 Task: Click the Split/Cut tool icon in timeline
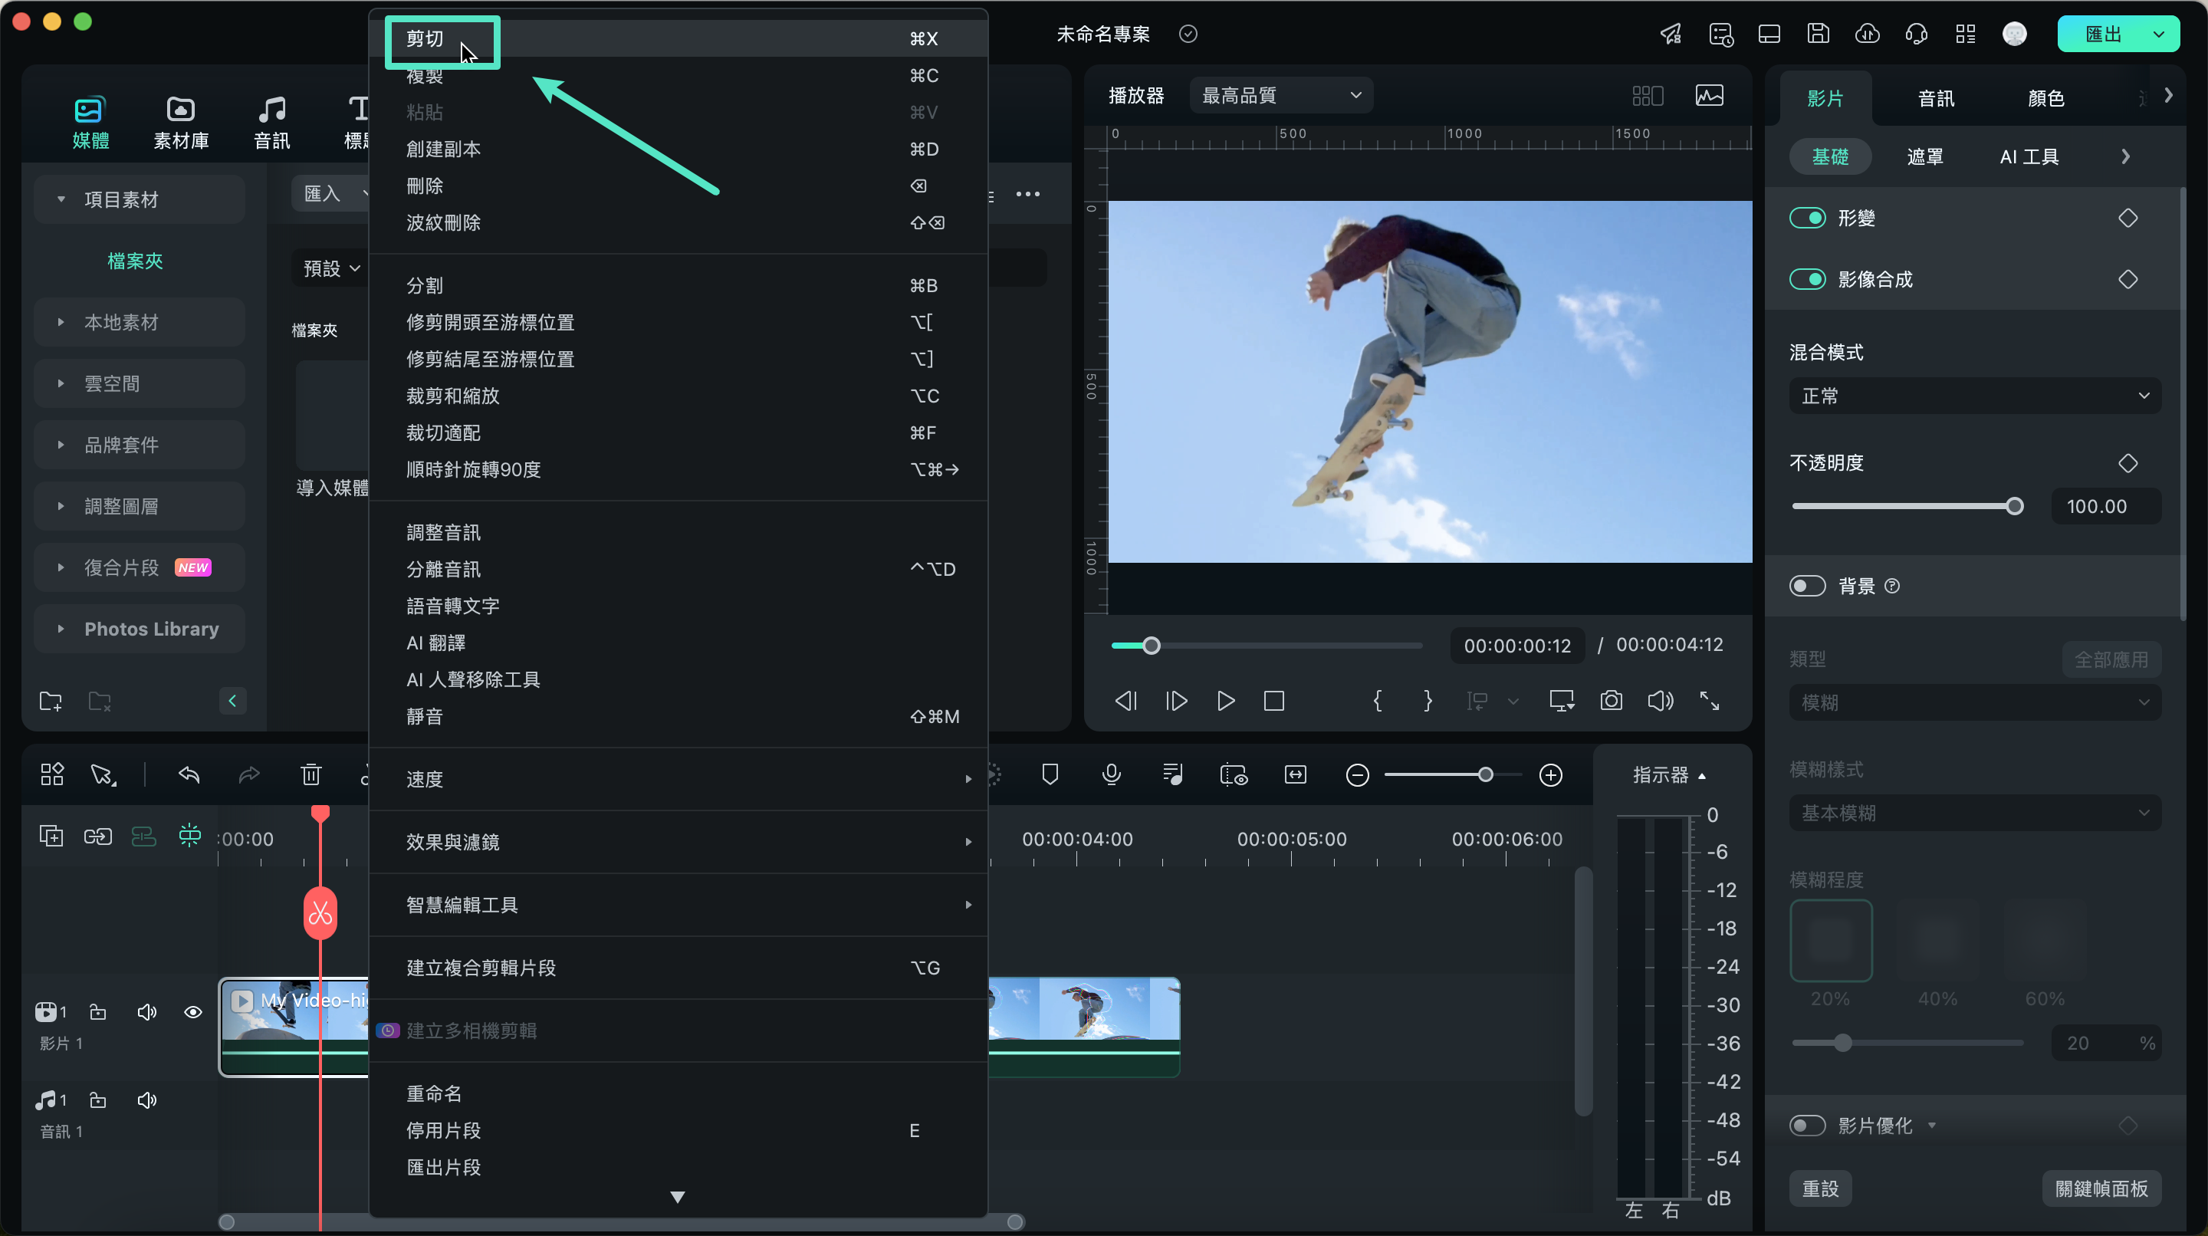click(320, 912)
